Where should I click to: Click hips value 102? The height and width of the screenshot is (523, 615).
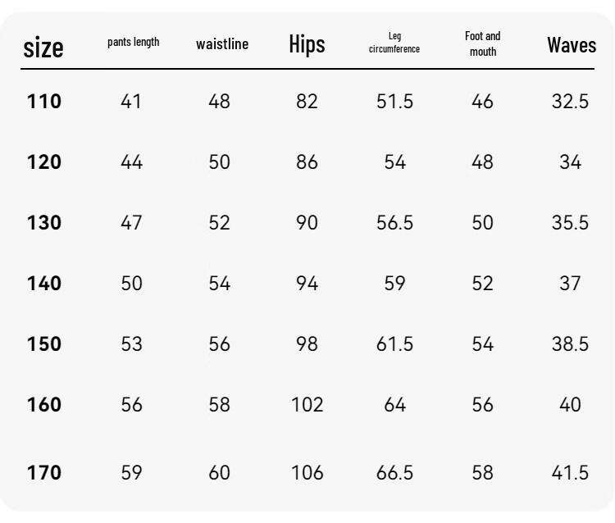click(x=307, y=405)
